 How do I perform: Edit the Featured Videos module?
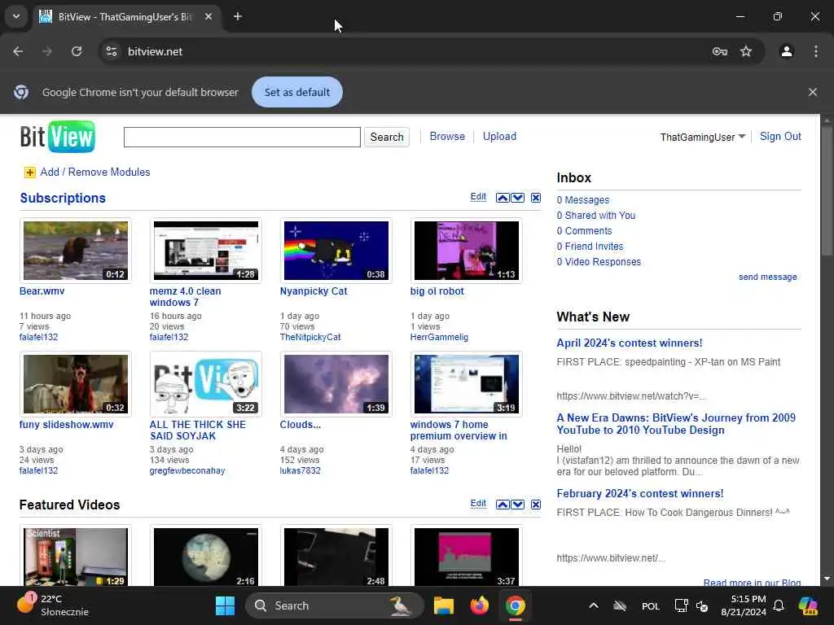478,503
